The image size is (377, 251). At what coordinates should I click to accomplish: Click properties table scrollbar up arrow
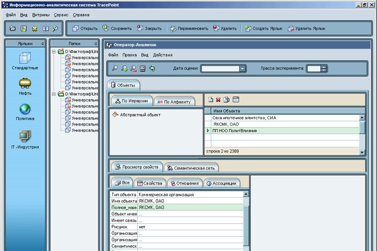pyautogui.click(x=246, y=194)
